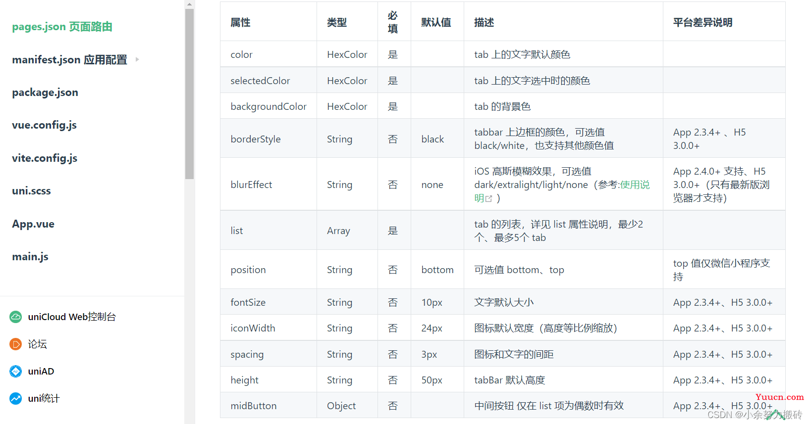Open vite.config.js sidebar item
Image resolution: width=810 pixels, height=424 pixels.
click(x=45, y=158)
